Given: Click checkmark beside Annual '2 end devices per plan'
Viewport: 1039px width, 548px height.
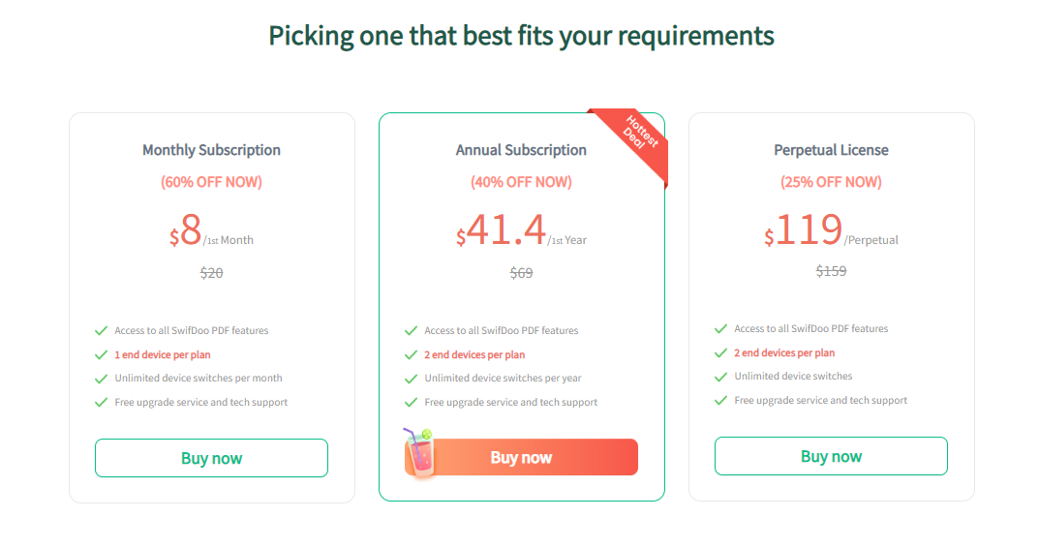Looking at the screenshot, I should point(411,354).
